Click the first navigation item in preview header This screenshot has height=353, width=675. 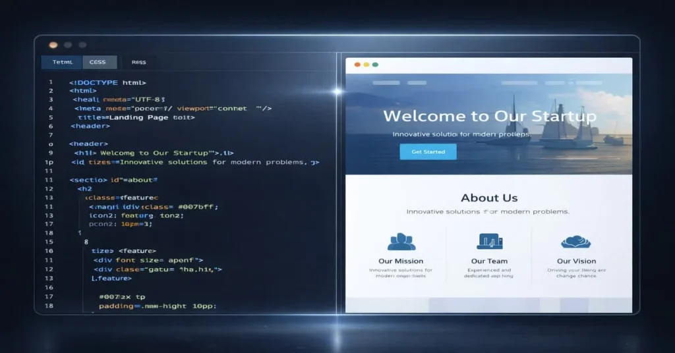click(386, 83)
